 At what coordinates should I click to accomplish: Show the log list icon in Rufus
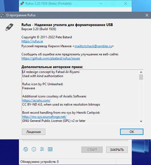(x=50, y=149)
